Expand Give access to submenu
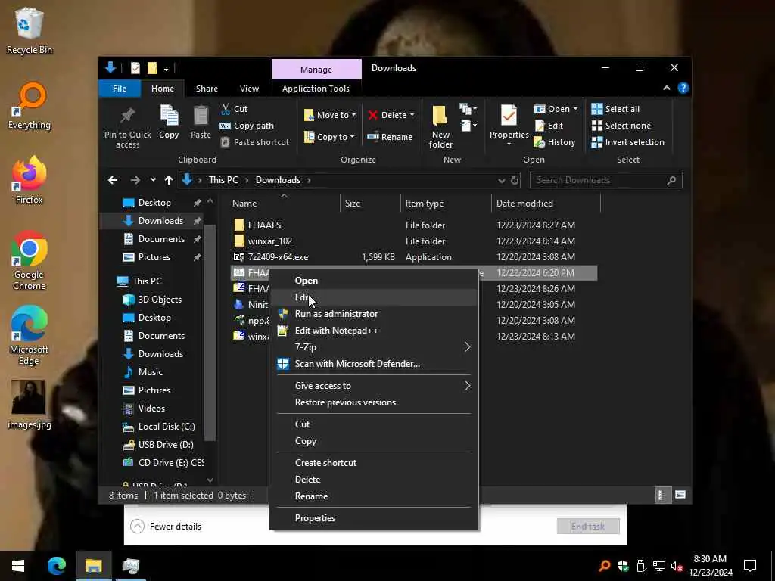 point(374,386)
